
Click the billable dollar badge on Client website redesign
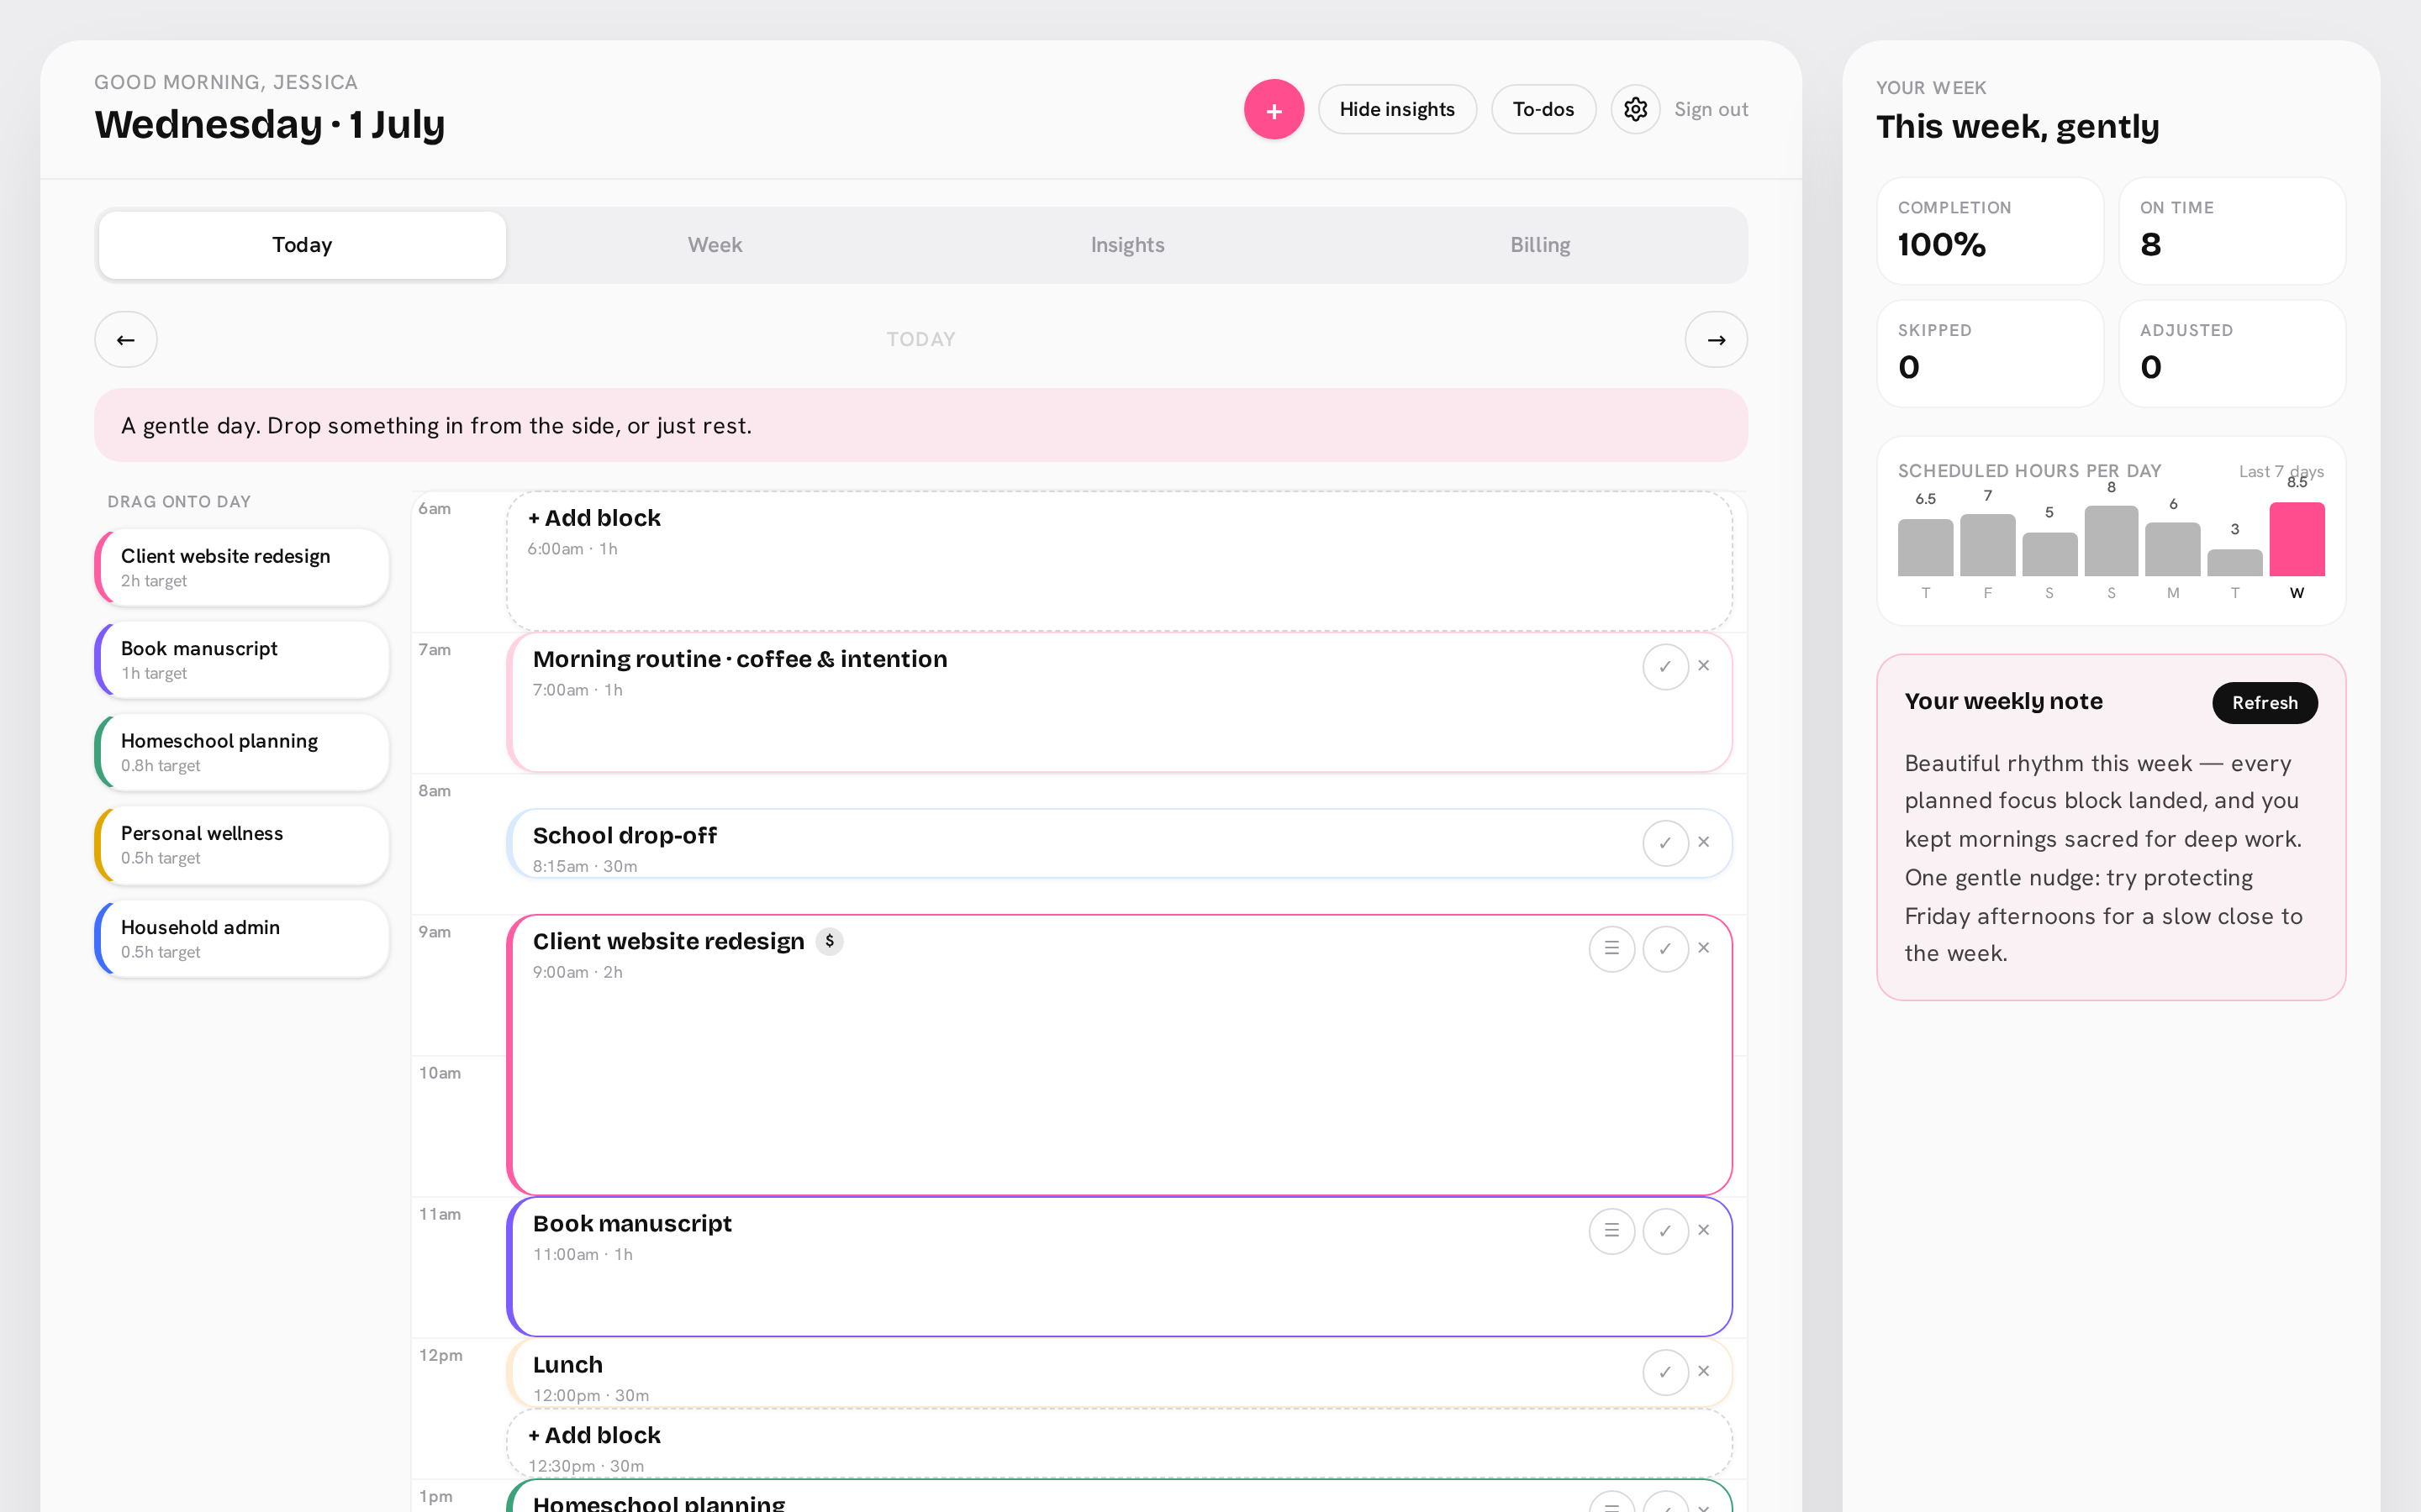click(830, 941)
